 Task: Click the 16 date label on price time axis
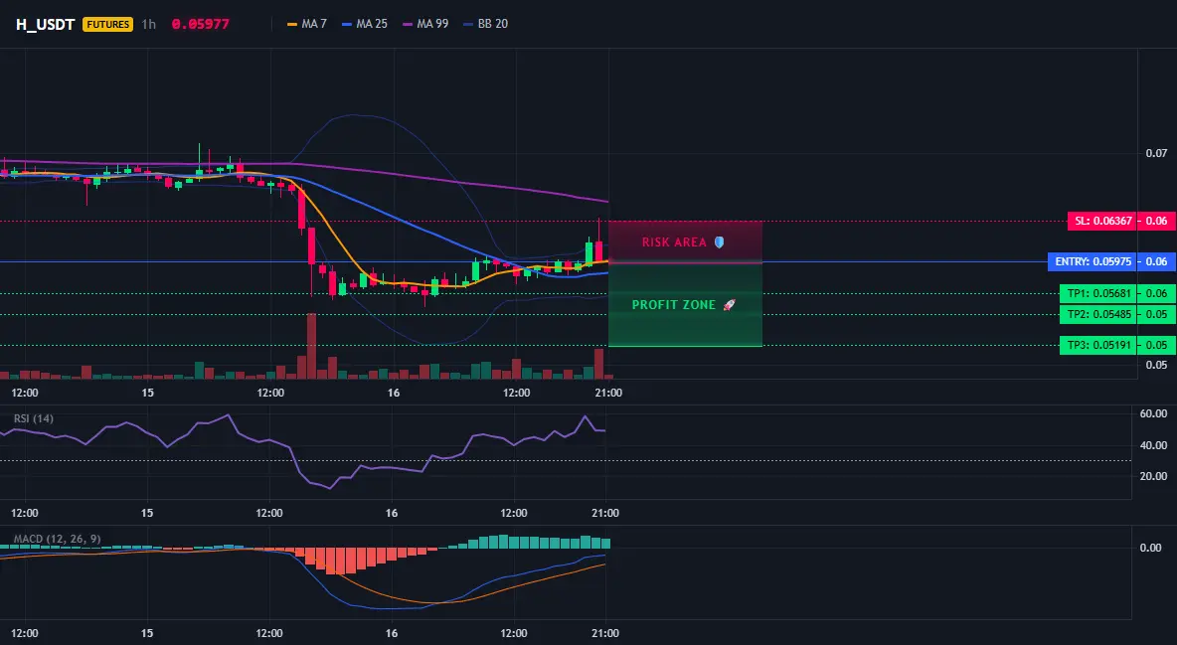[394, 393]
